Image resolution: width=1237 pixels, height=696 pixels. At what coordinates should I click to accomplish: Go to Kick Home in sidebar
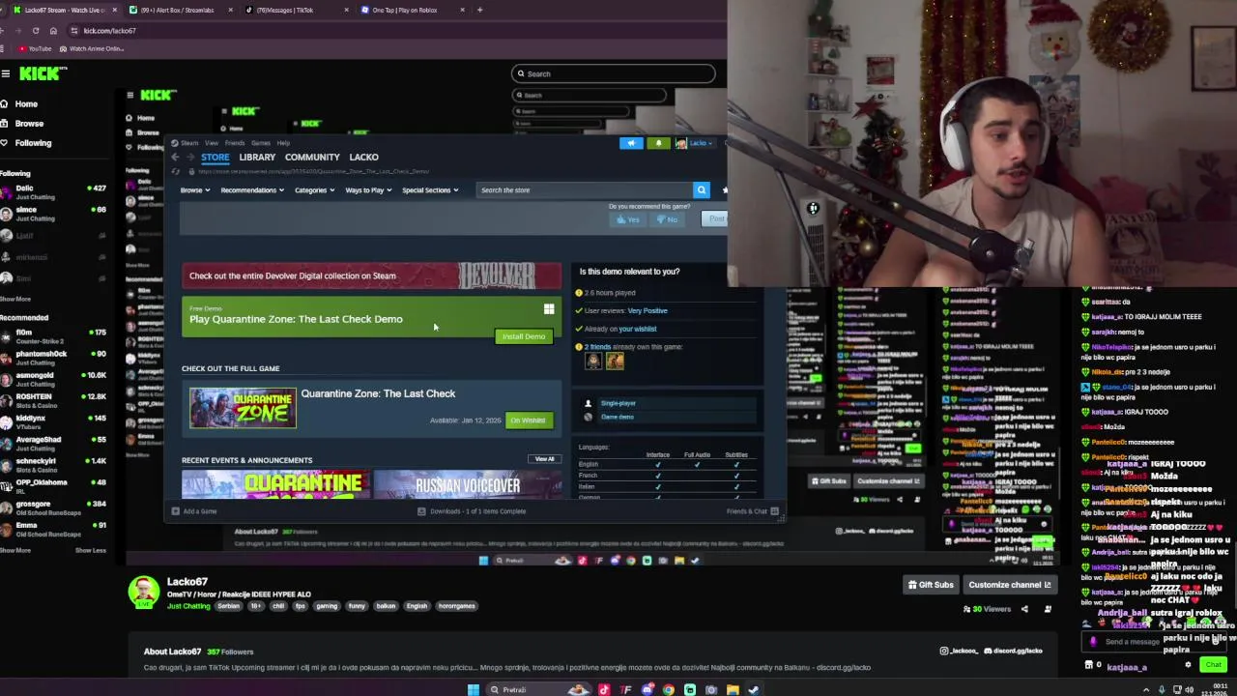click(19, 103)
